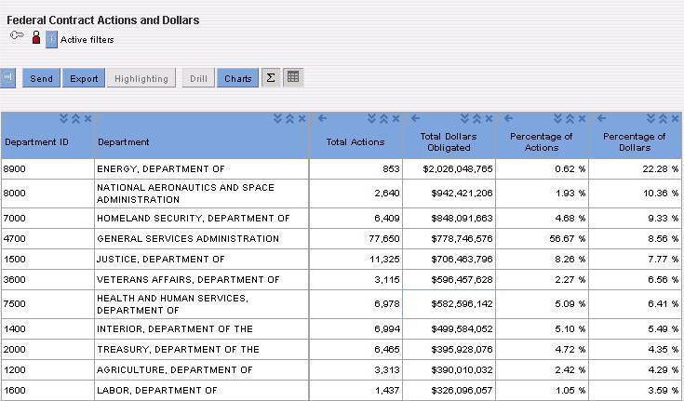
Task: Remove Percentage of Dollars column
Action: [676, 118]
